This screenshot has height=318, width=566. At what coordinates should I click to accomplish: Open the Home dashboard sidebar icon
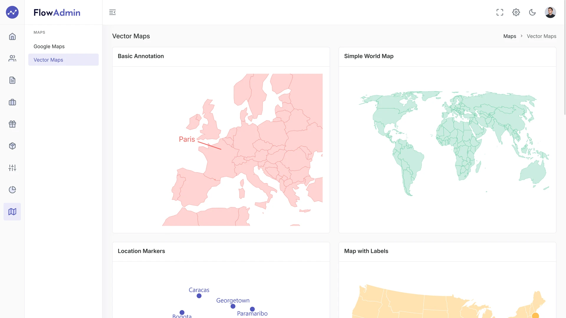[12, 37]
